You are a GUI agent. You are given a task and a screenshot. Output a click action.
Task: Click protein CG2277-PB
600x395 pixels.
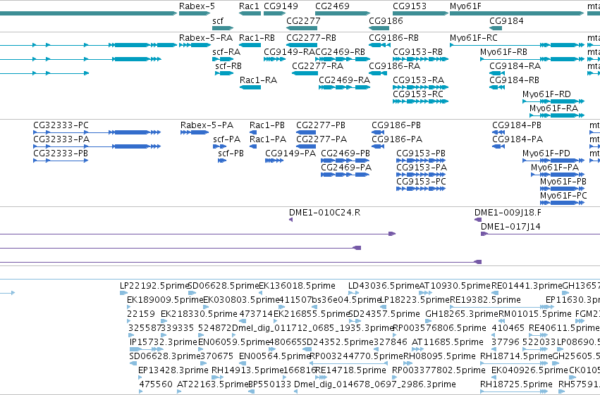(321, 125)
